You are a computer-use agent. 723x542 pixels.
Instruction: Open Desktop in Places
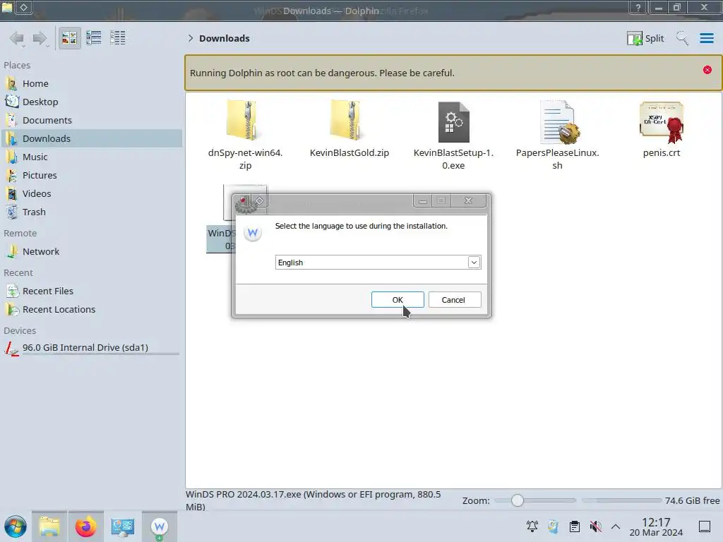[91, 102]
